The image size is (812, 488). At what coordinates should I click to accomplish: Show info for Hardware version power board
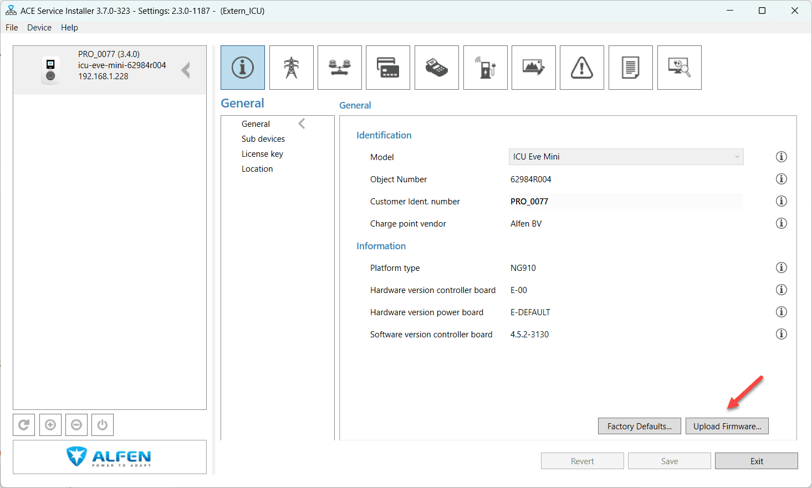(782, 312)
